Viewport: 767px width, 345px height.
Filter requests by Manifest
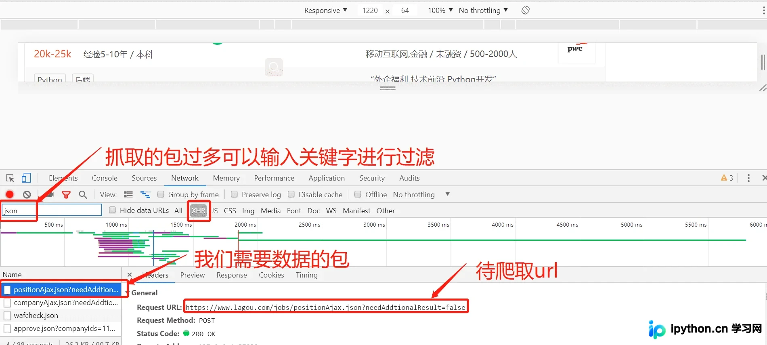[x=356, y=210]
